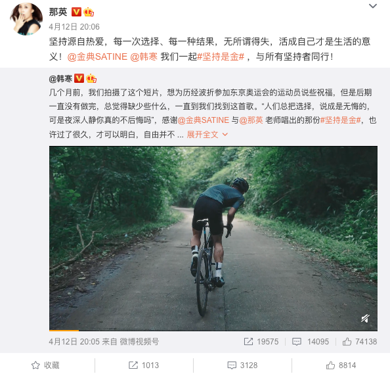This screenshot has height=376, width=390.
Task: Click original post repost count 19575
Action: point(261,342)
